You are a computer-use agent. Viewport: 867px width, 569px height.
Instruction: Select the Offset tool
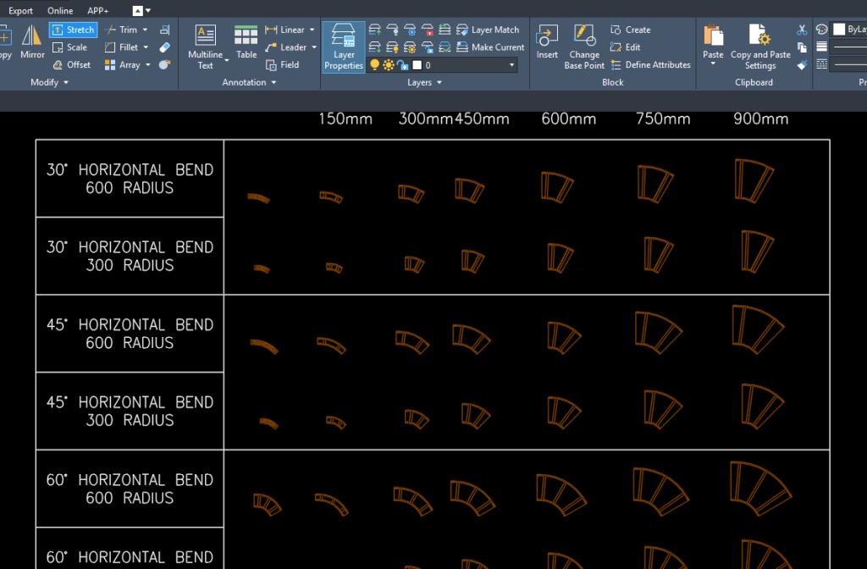(x=72, y=64)
